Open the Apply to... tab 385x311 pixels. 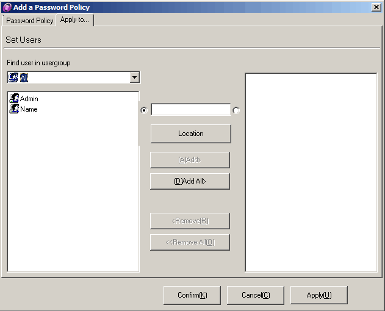[74, 20]
